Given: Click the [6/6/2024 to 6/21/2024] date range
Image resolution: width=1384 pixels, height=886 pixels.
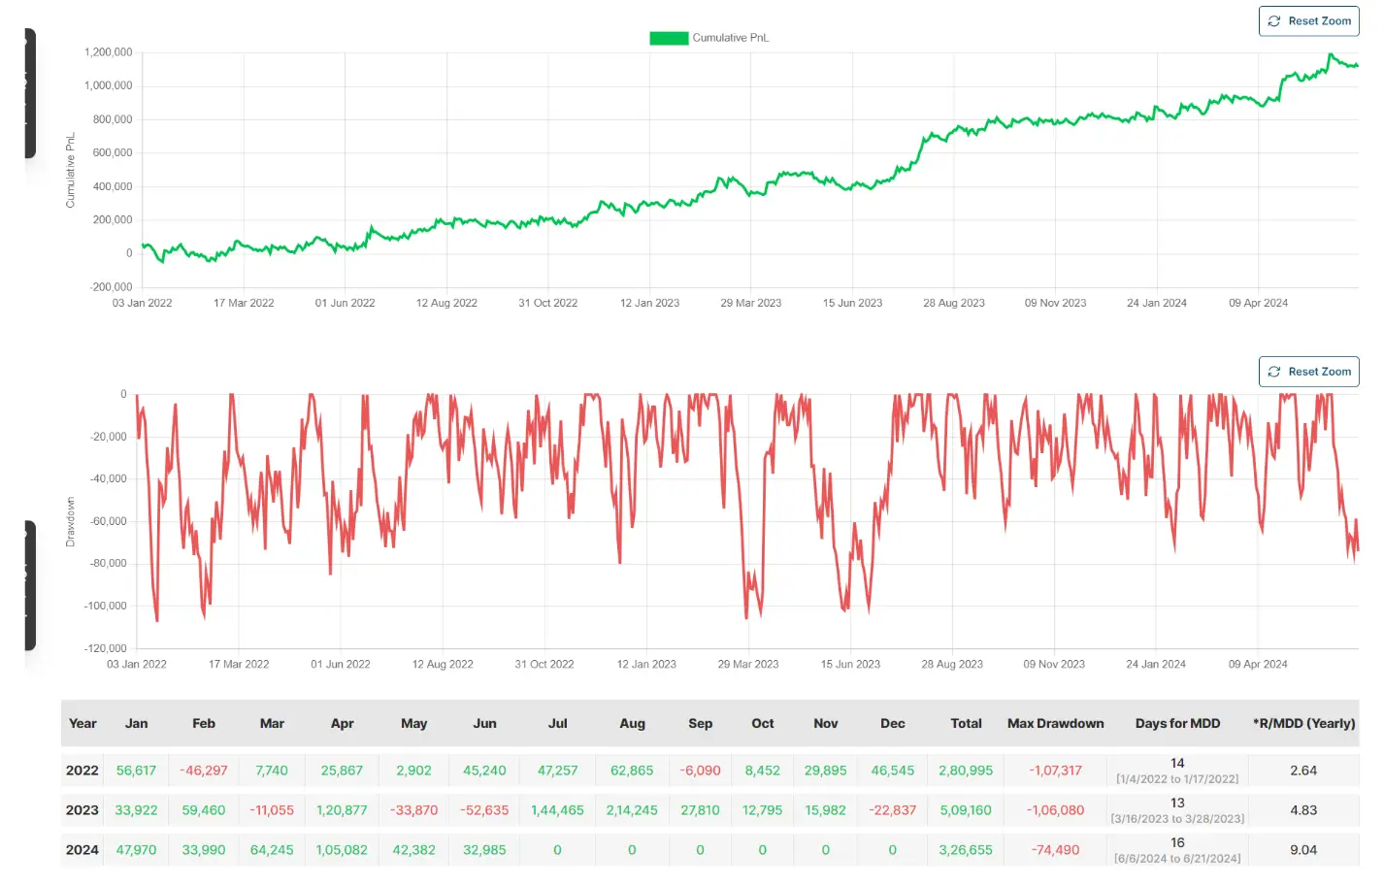Looking at the screenshot, I should 1177,859.
